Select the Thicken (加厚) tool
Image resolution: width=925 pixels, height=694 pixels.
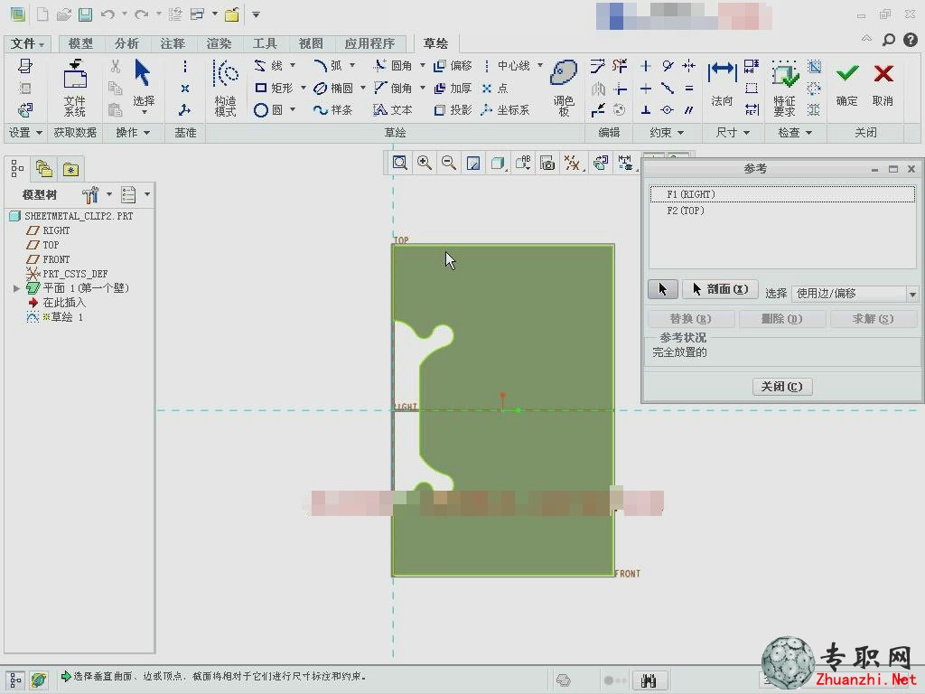coord(453,88)
